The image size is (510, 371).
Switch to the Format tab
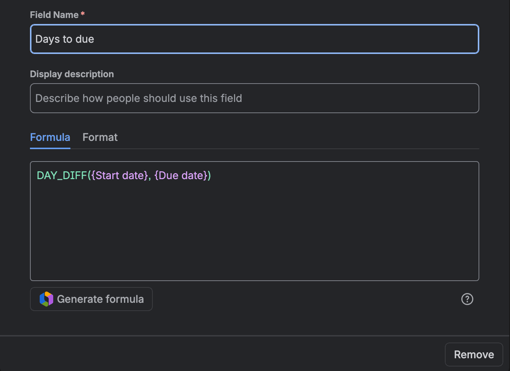pyautogui.click(x=100, y=137)
